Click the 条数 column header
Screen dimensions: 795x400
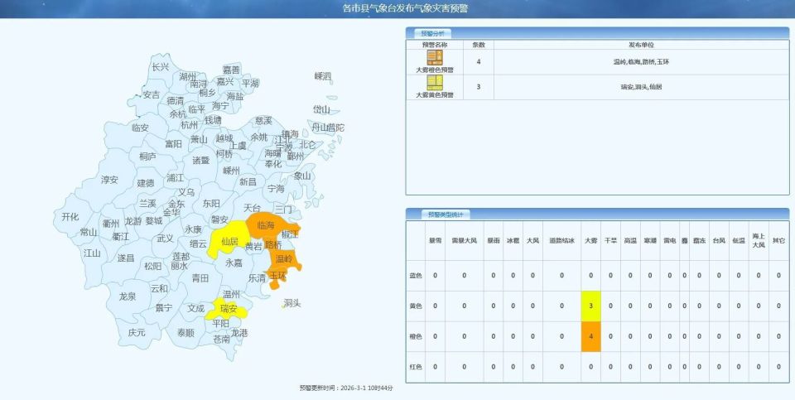(x=479, y=45)
